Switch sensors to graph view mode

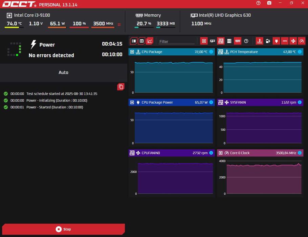(x=150, y=41)
